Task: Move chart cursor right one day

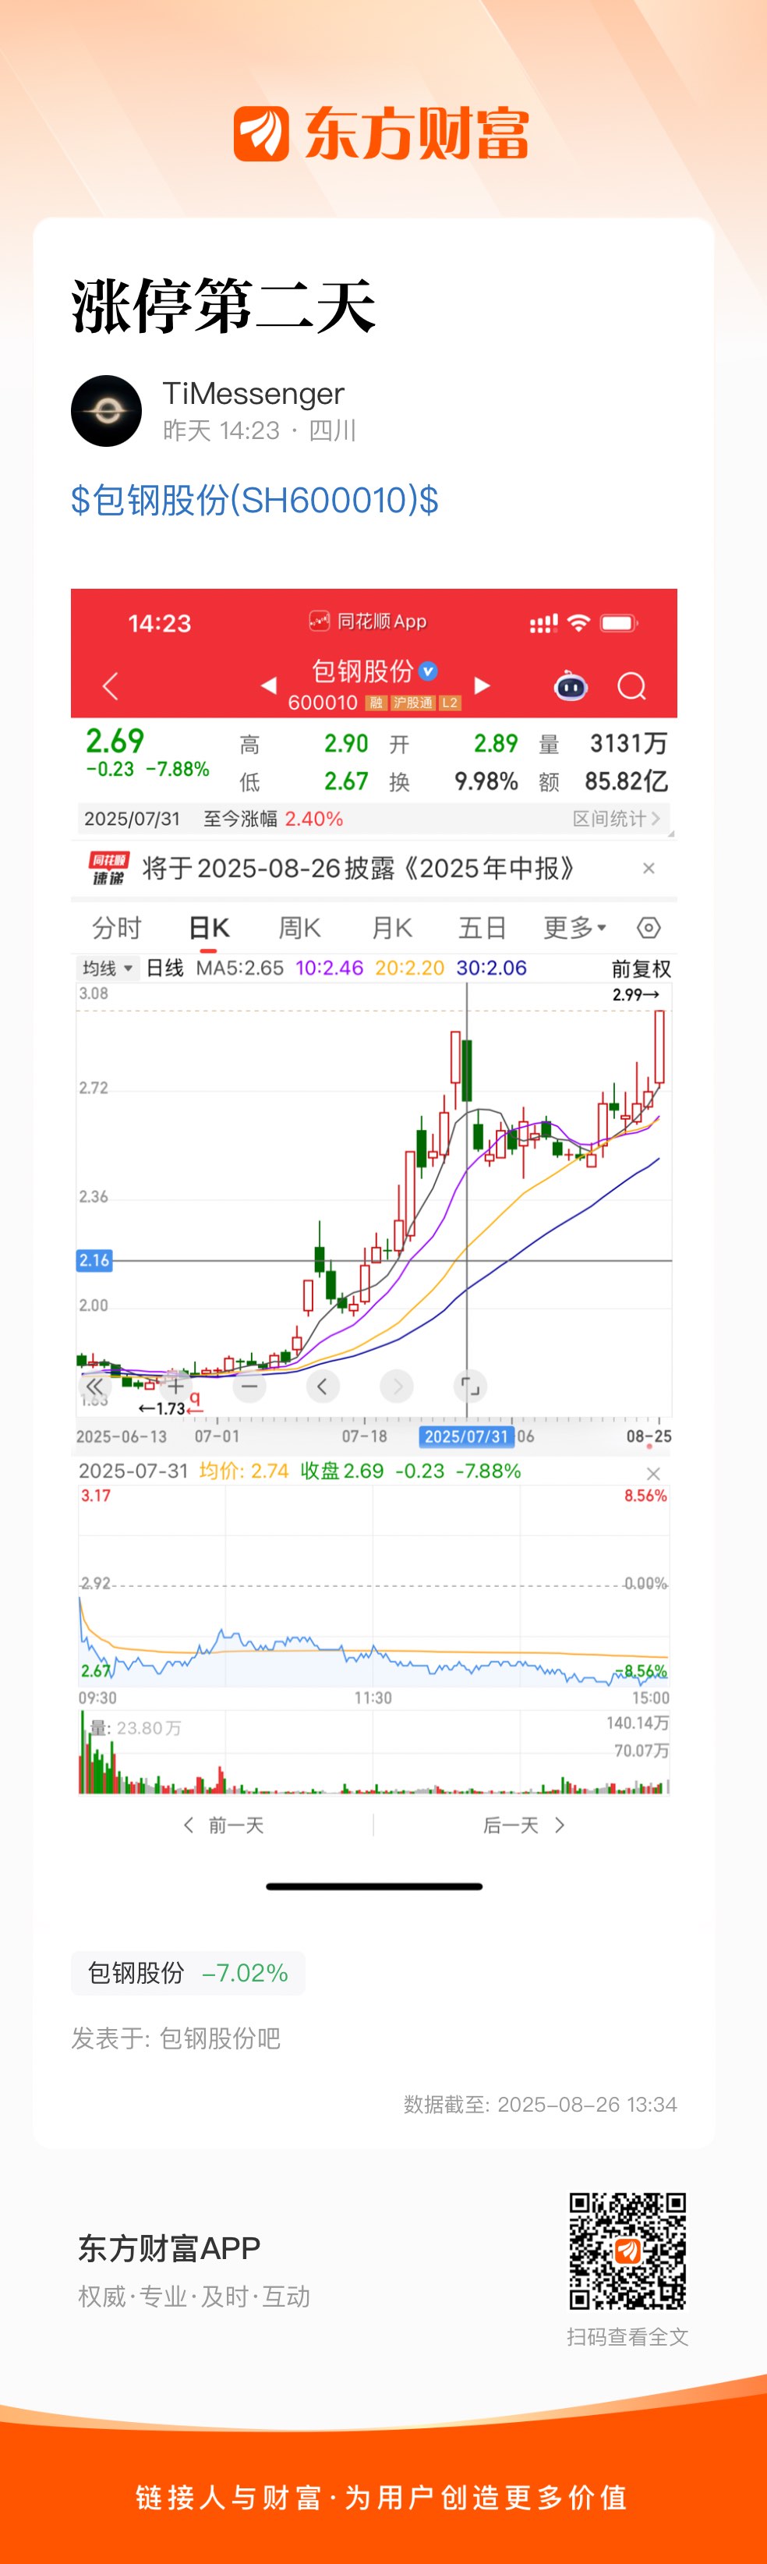Action: [x=396, y=1386]
